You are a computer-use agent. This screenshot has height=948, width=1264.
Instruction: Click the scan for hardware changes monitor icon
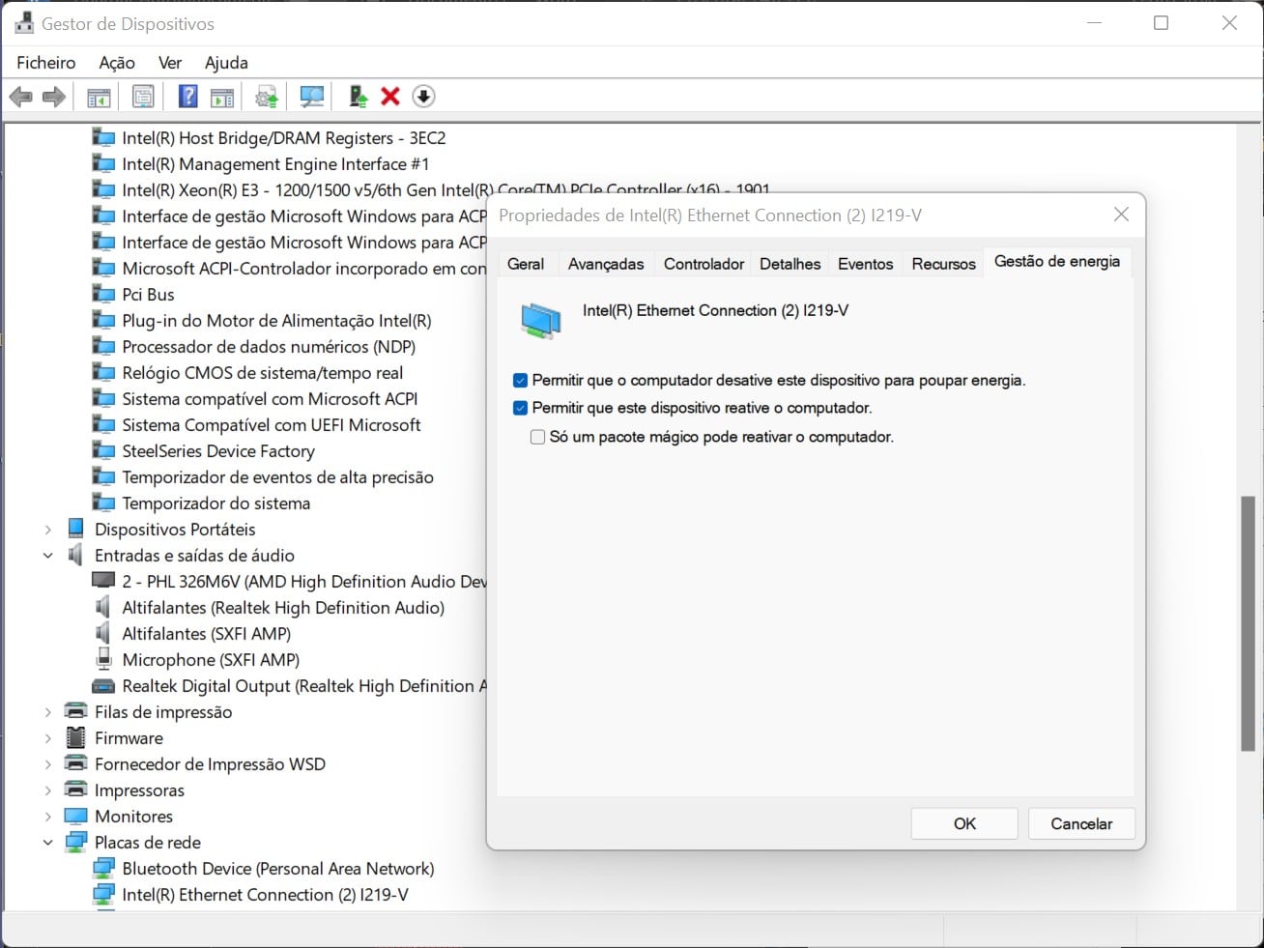[311, 97]
